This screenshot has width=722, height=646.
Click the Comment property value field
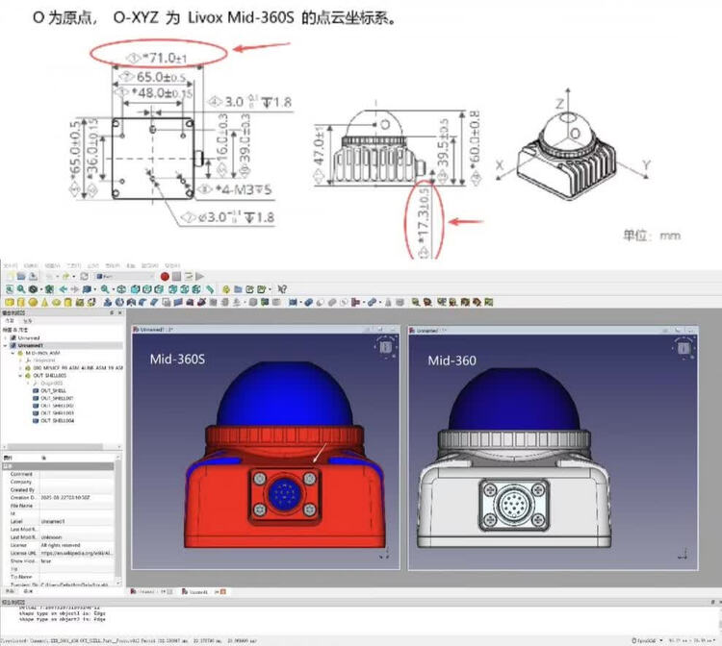tap(77, 474)
